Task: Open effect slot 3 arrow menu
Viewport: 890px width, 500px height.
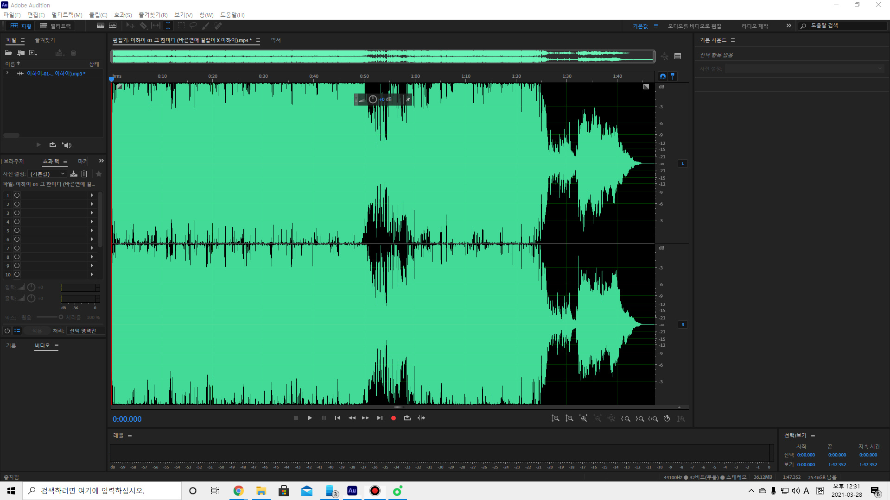Action: 92,213
